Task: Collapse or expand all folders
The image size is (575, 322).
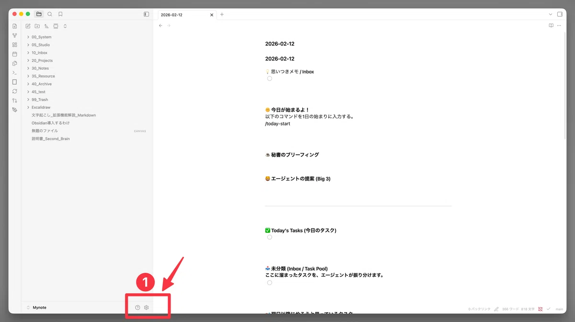Action: point(65,26)
